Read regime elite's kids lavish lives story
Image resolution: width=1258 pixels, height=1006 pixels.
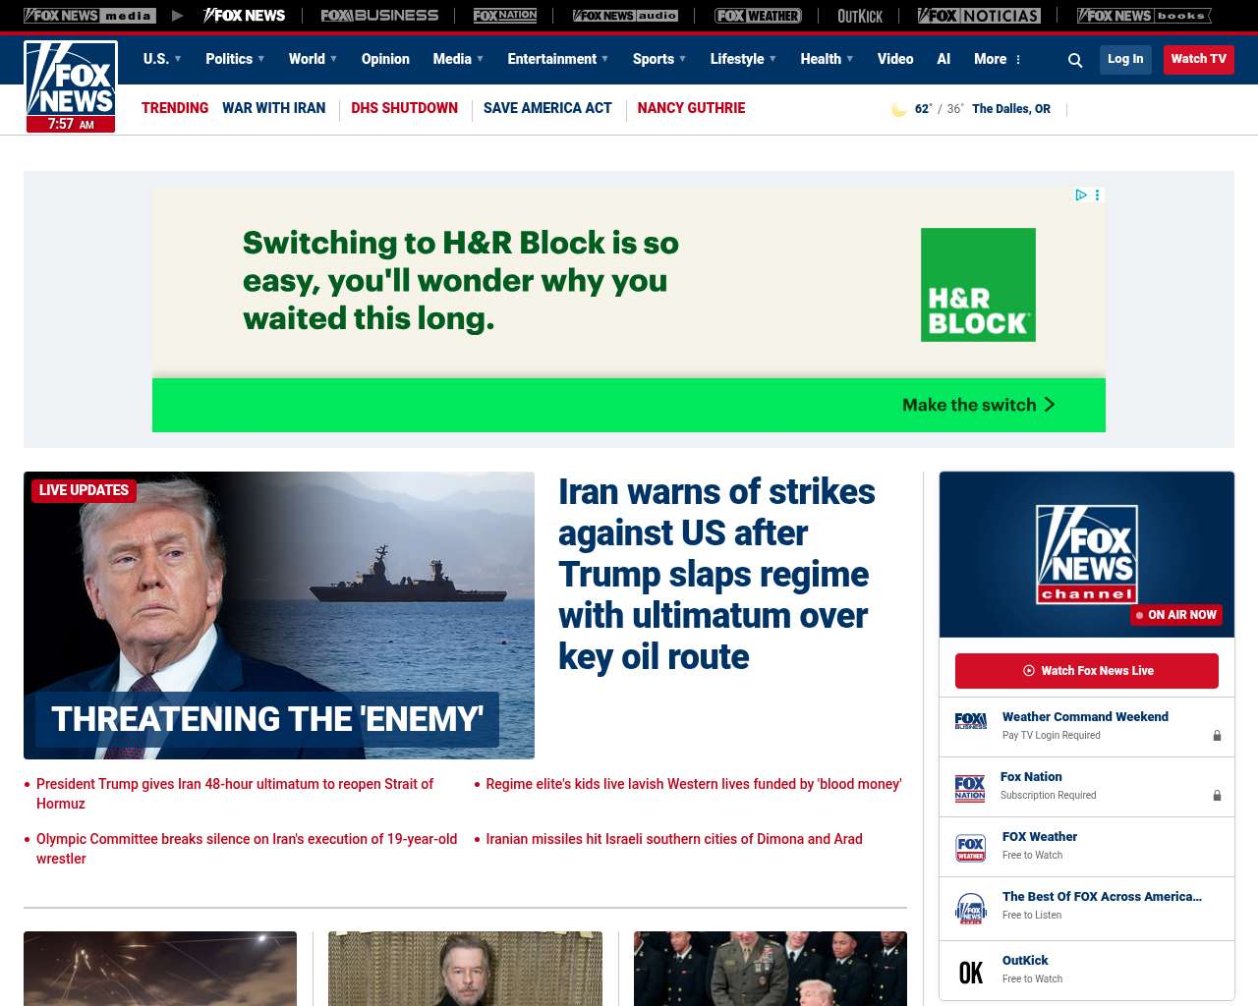694,784
